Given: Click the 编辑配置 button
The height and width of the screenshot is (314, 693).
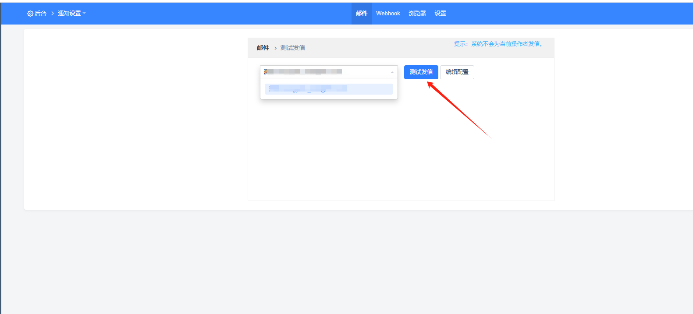Looking at the screenshot, I should (x=457, y=72).
